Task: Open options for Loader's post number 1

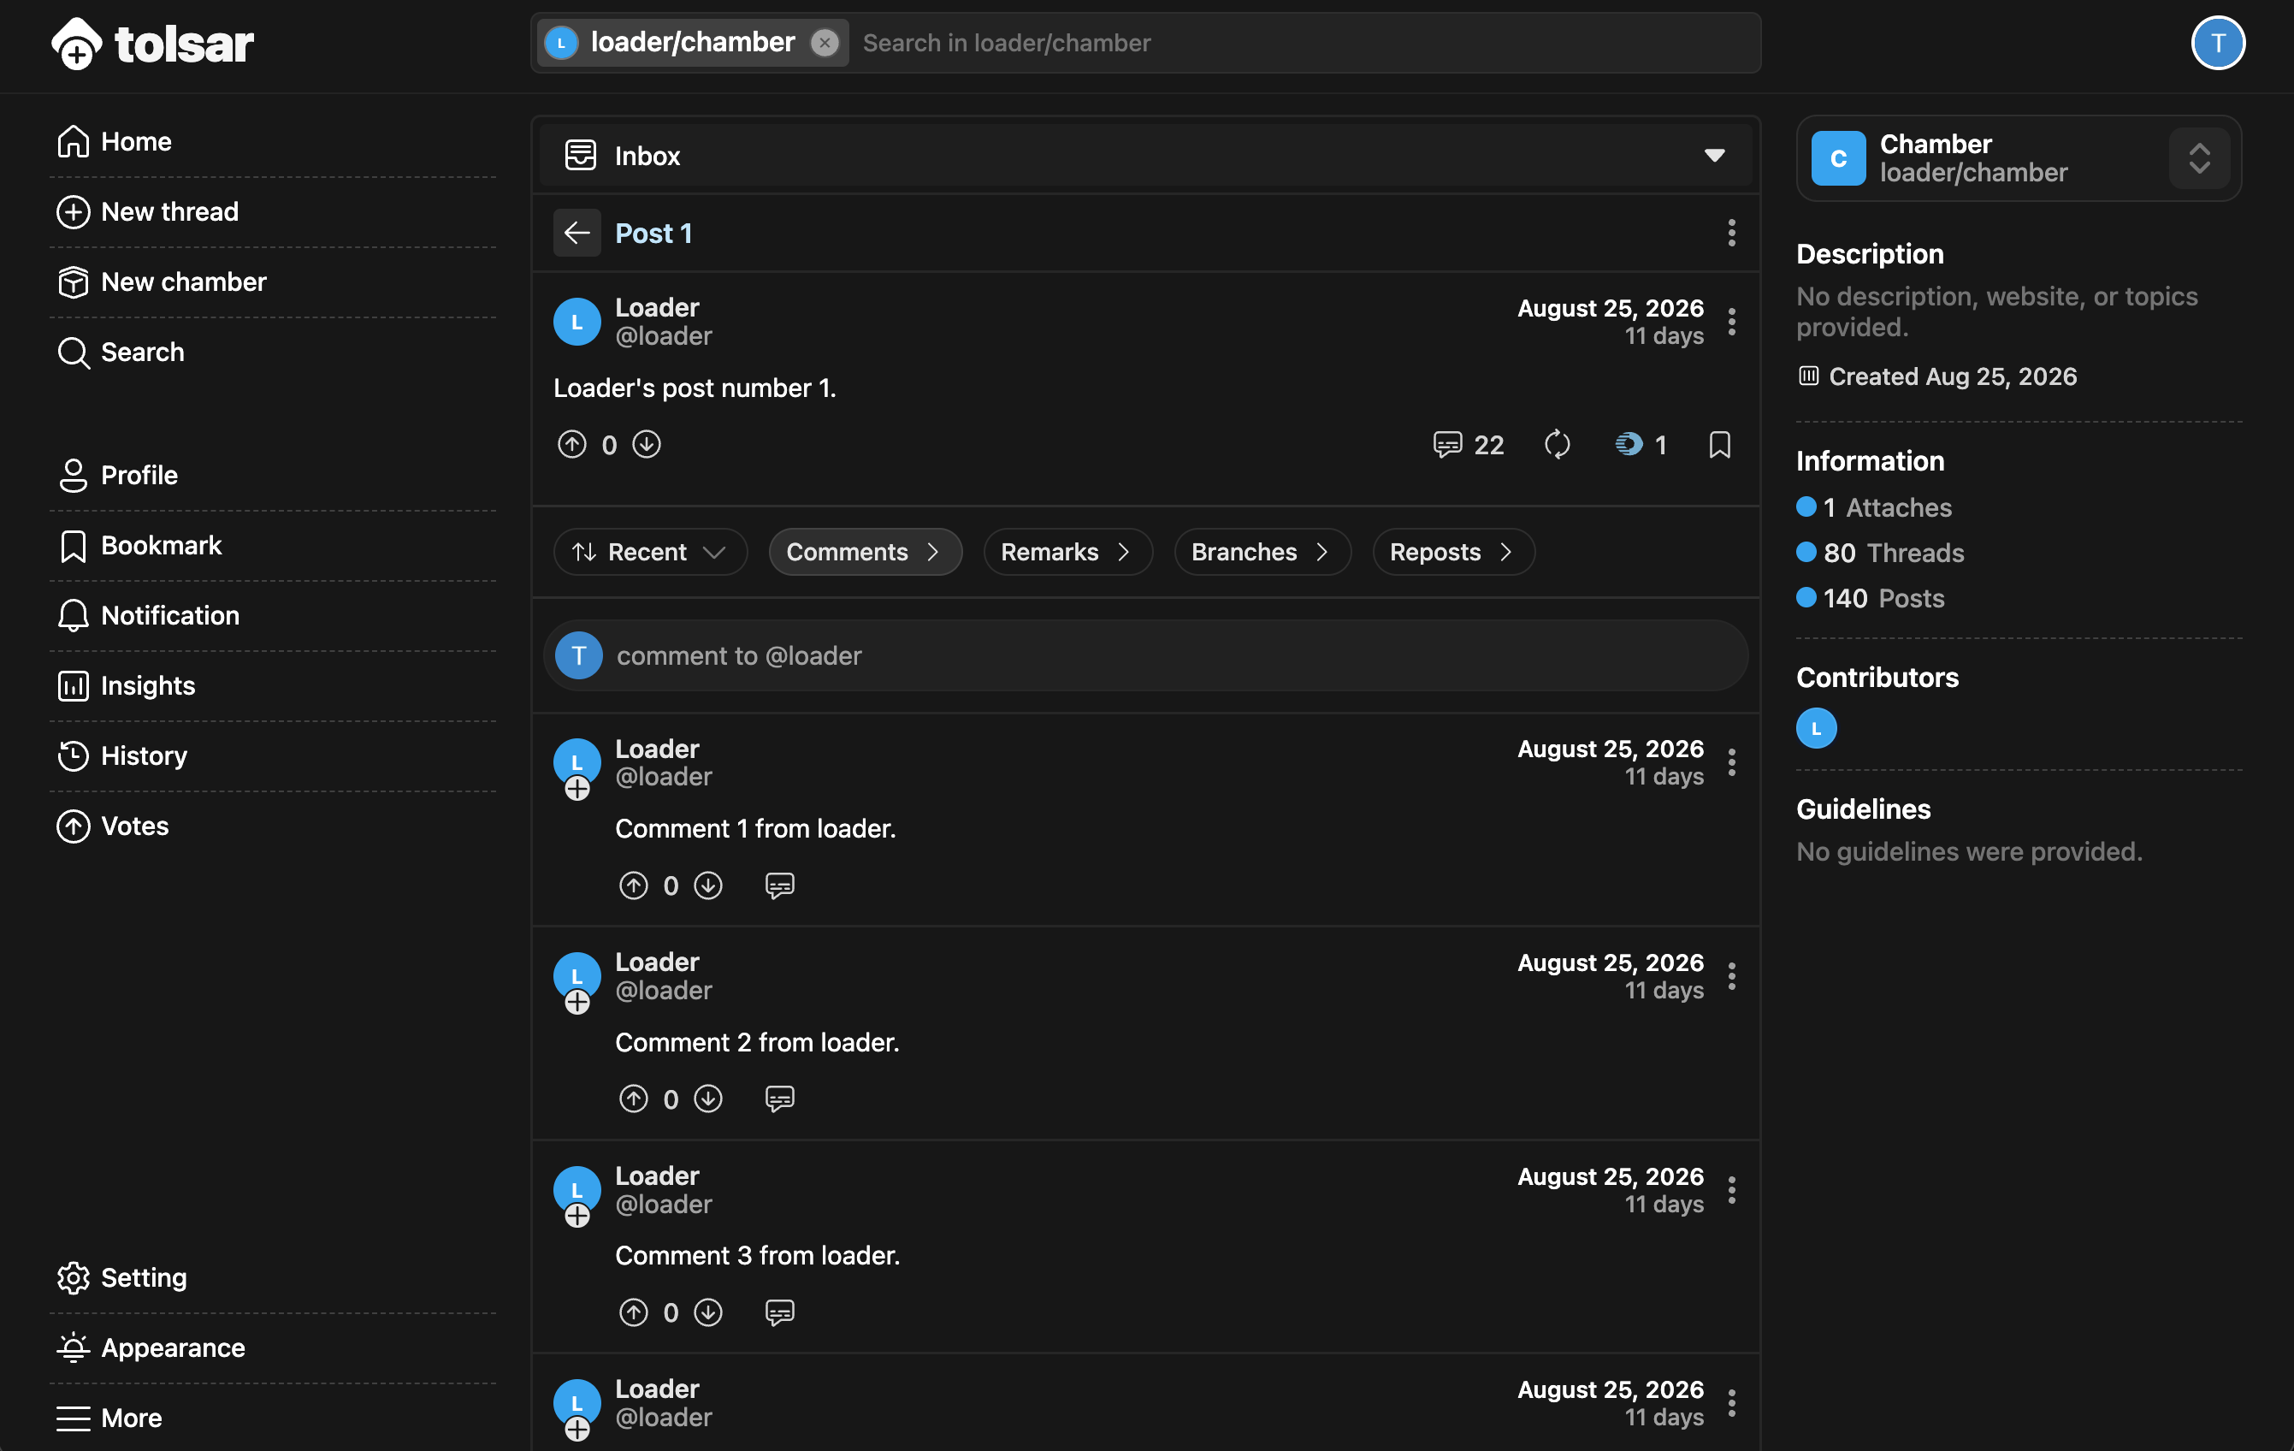Action: pyautogui.click(x=1731, y=322)
